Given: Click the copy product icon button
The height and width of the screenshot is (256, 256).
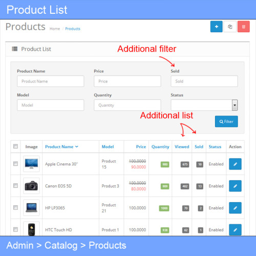Looking at the screenshot, I should [x=230, y=27].
